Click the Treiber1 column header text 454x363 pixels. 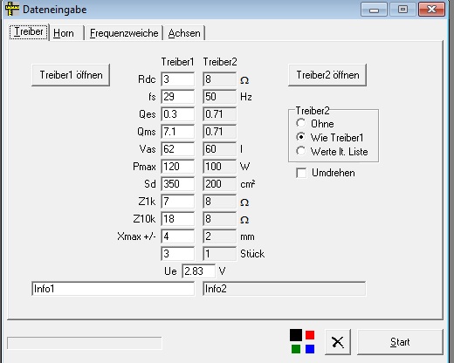point(177,62)
